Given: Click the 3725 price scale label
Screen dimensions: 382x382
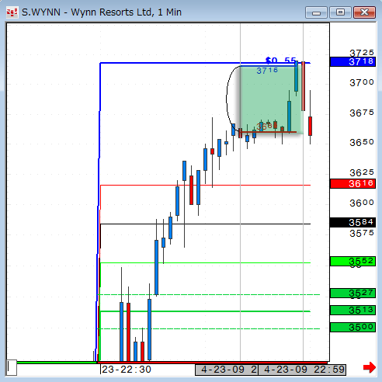Looking at the screenshot, I should 362,53.
